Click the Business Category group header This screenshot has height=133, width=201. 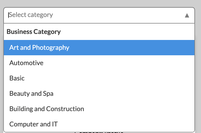(34, 32)
